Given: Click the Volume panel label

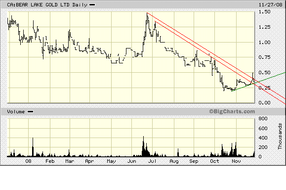Looking at the screenshot, I should coord(16,112).
